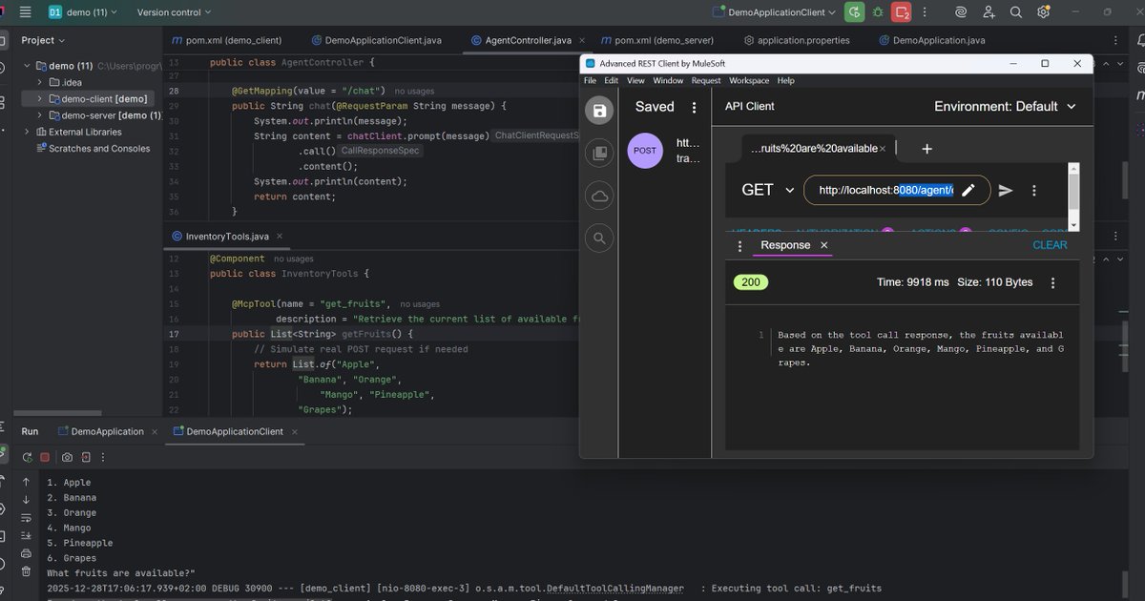Close the Response tab with its X

824,245
